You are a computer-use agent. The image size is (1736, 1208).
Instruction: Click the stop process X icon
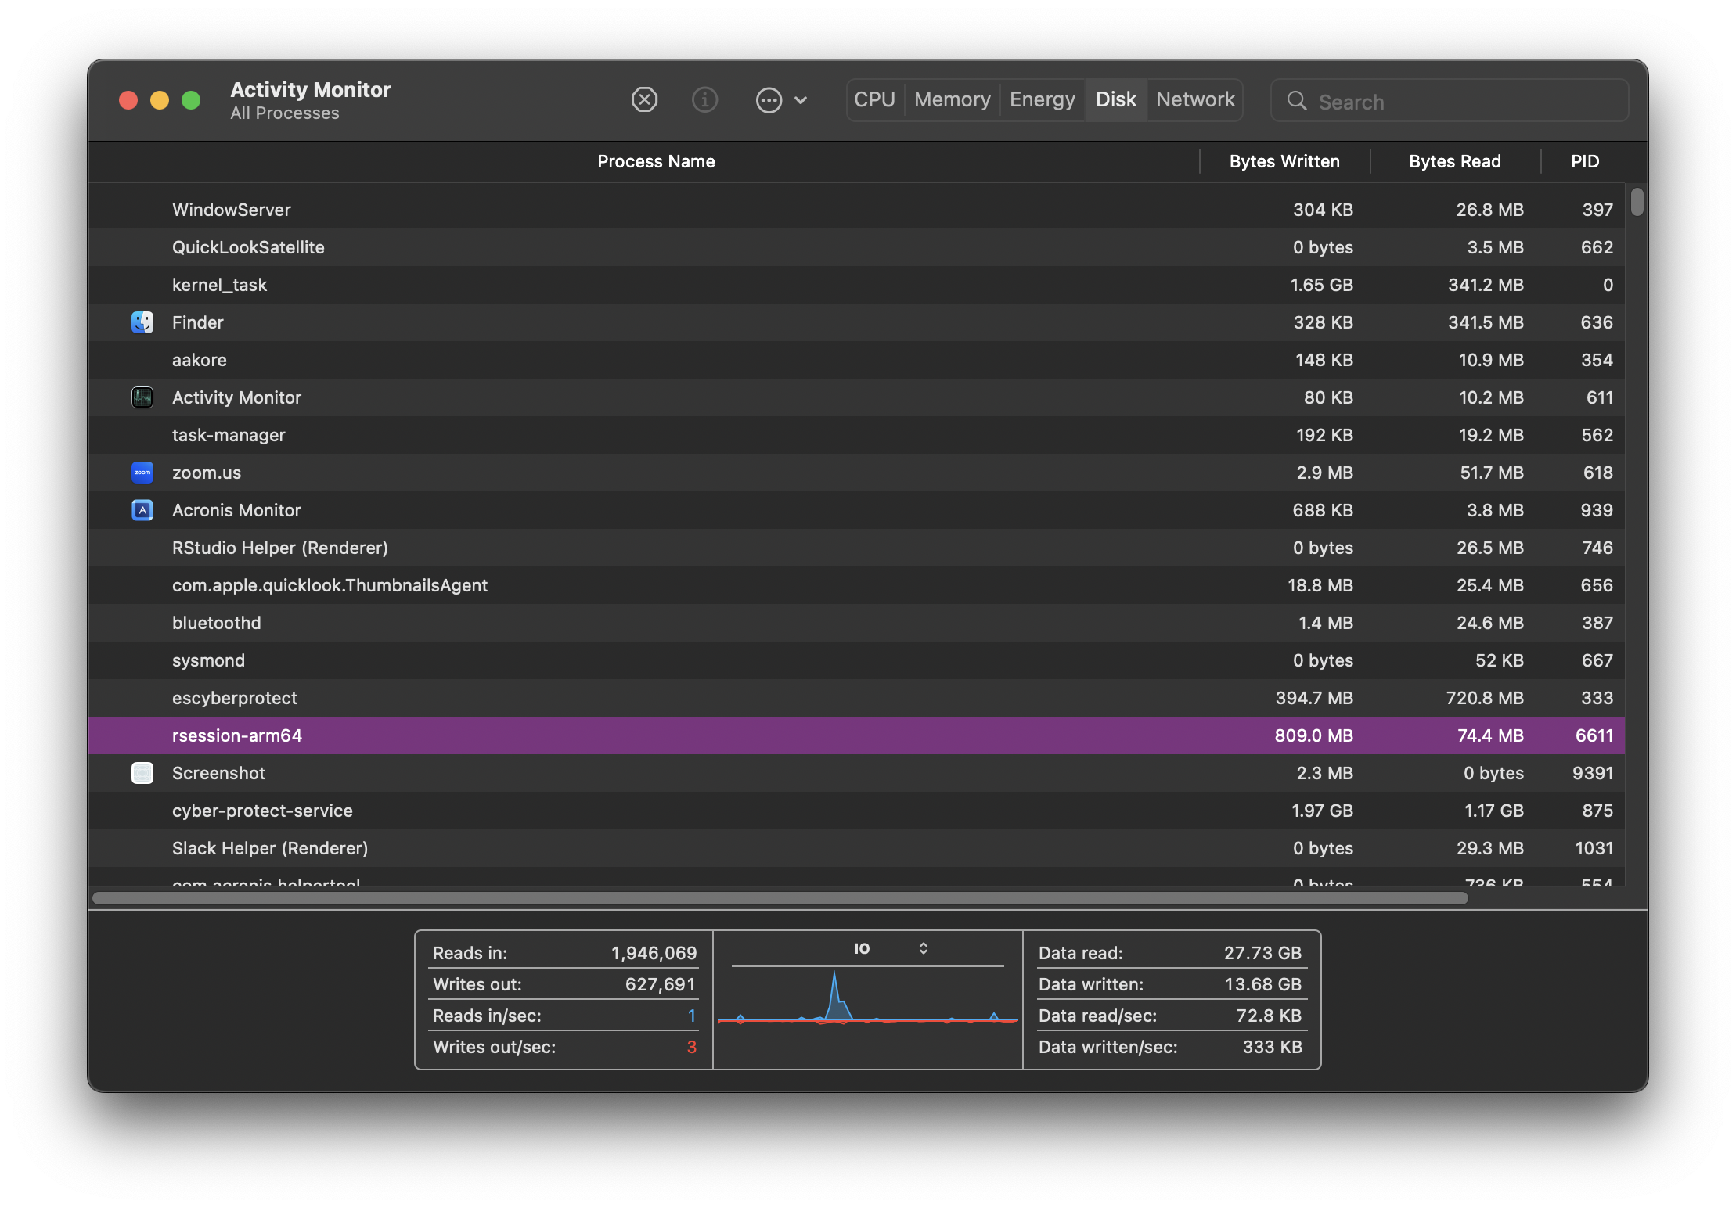(x=644, y=100)
